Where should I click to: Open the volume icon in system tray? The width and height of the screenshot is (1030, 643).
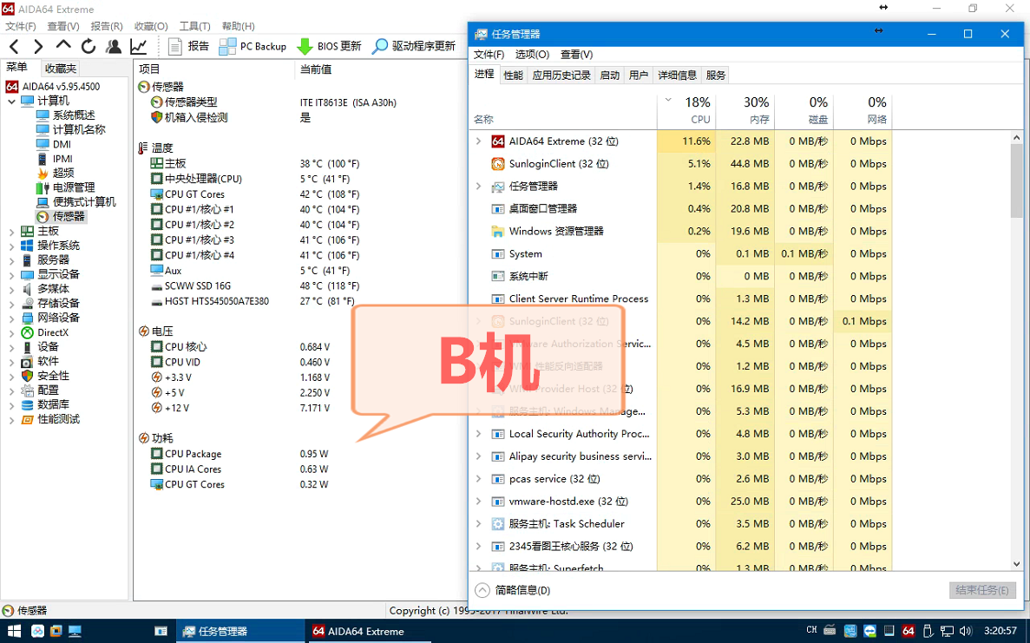click(967, 631)
